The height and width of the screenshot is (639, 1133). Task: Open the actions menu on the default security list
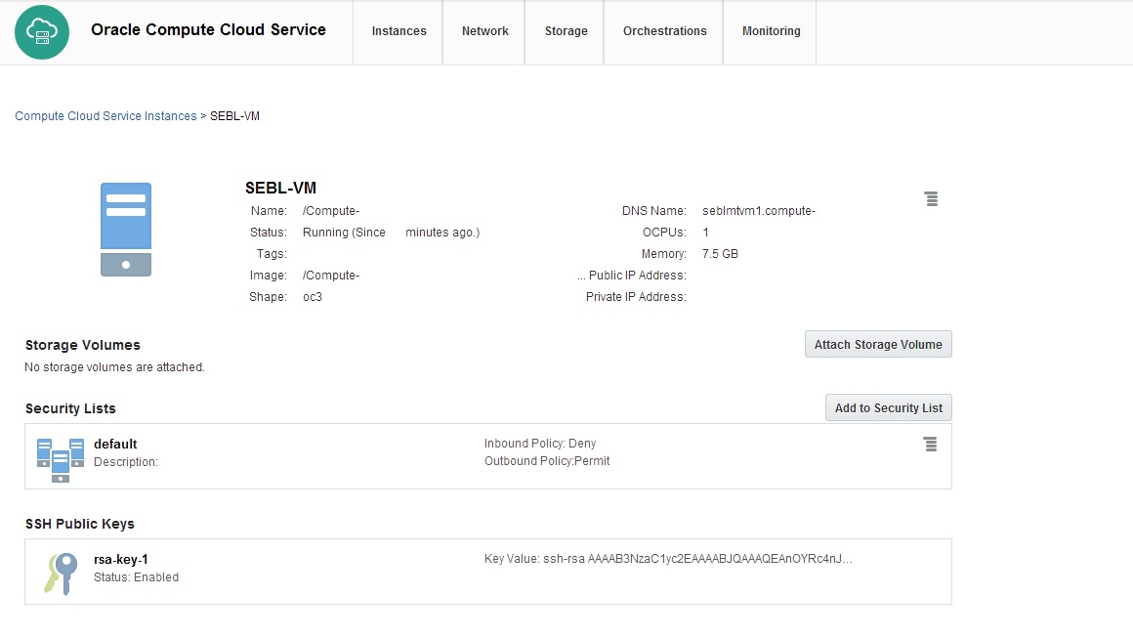(x=931, y=443)
